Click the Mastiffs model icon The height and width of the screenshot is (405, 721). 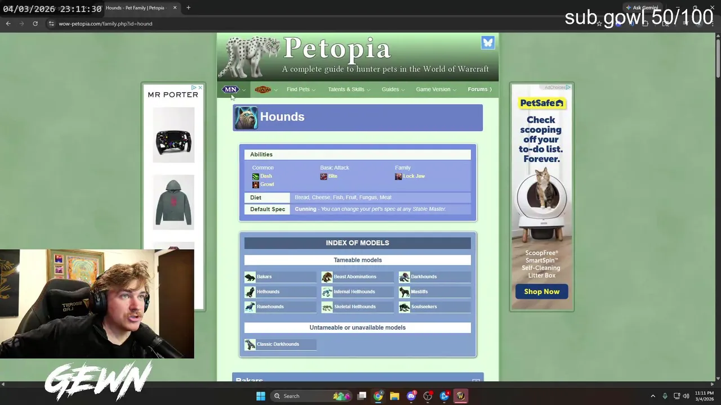404,292
